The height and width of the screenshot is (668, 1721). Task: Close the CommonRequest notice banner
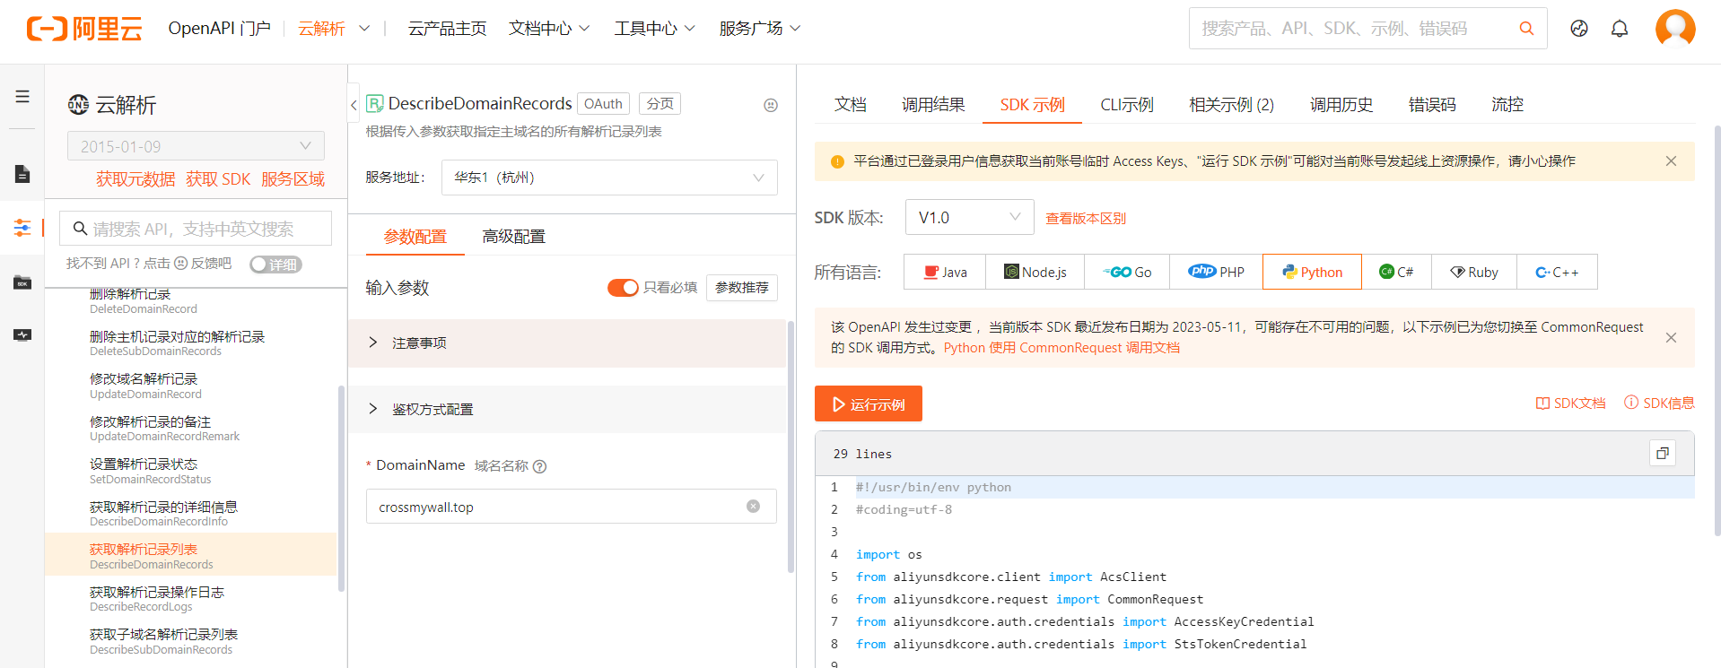click(x=1671, y=338)
